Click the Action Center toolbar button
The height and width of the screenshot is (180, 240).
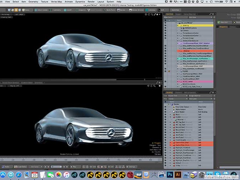pos(41,10)
